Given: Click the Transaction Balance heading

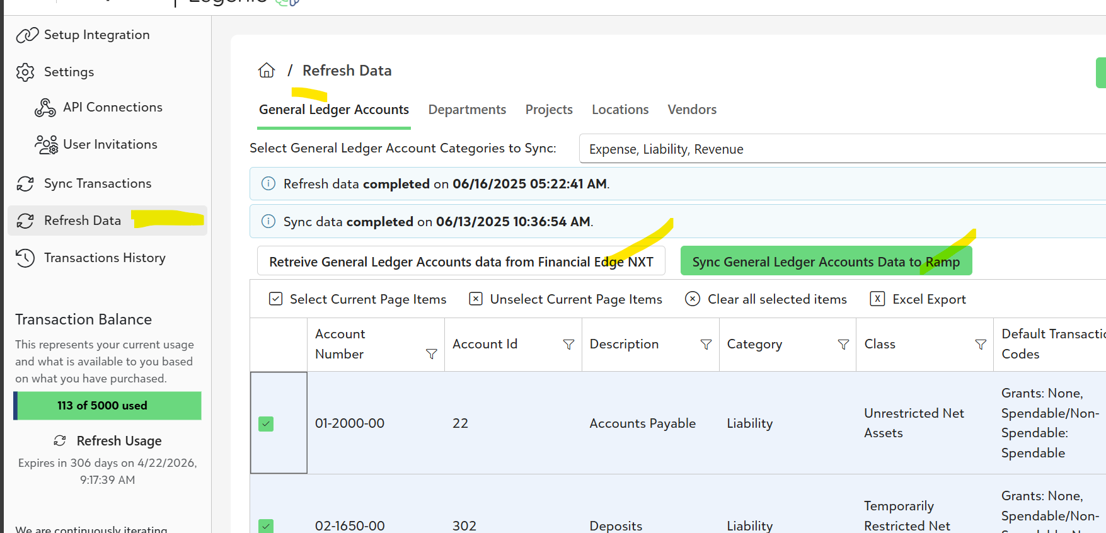Looking at the screenshot, I should point(83,319).
